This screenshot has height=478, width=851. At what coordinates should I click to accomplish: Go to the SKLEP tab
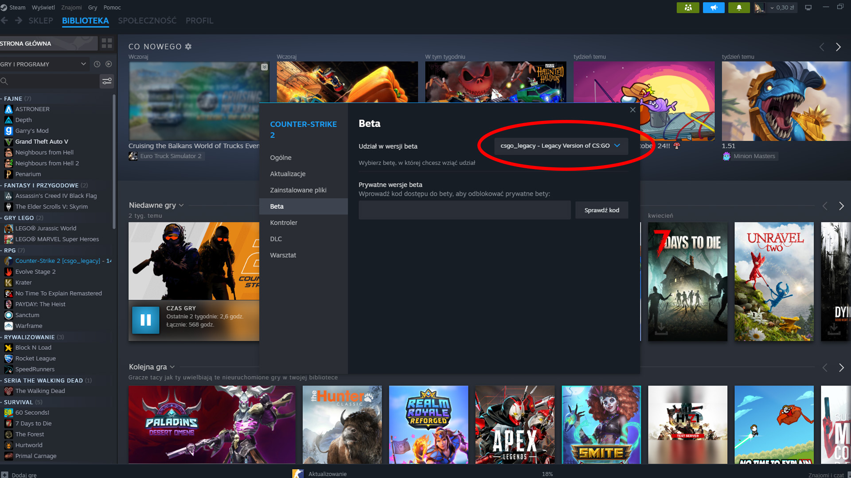coord(41,21)
